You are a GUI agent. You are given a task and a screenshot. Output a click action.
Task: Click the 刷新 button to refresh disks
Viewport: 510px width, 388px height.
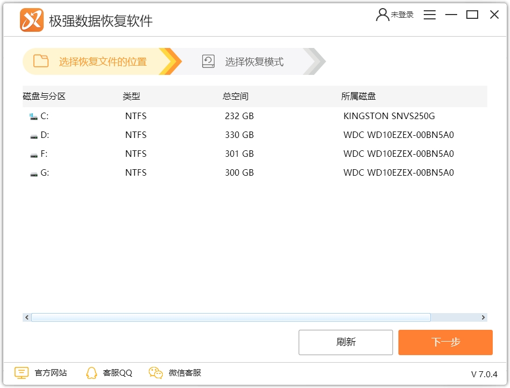[x=346, y=342]
